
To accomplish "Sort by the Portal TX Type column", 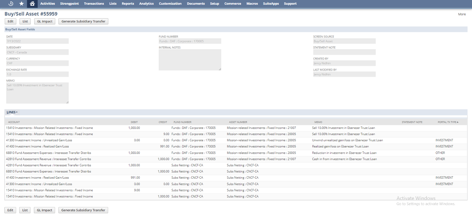I will [448, 122].
